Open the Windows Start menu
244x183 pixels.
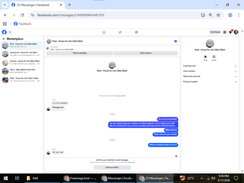(x=6, y=178)
